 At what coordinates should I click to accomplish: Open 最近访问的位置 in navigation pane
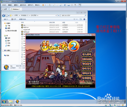coord(11,31)
